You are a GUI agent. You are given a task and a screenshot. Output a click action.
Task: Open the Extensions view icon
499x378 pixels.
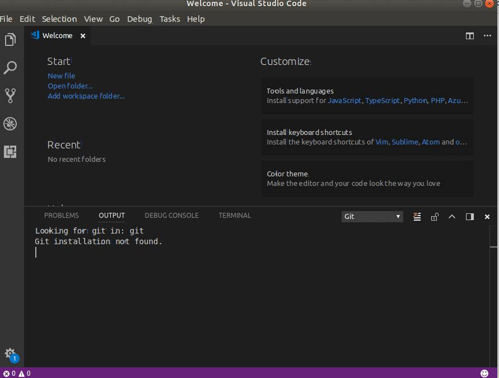pos(11,151)
